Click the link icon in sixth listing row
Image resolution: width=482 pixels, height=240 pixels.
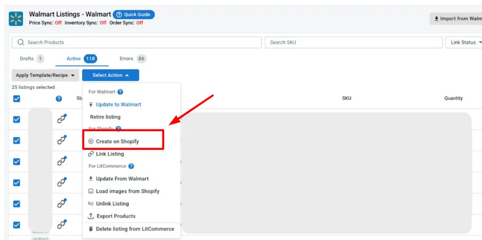click(x=62, y=225)
